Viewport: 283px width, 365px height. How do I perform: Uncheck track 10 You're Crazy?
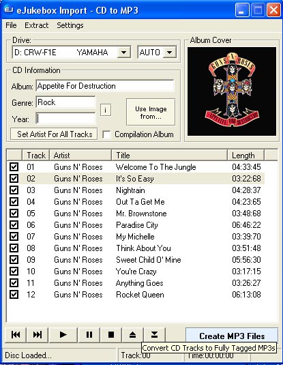pyautogui.click(x=14, y=271)
